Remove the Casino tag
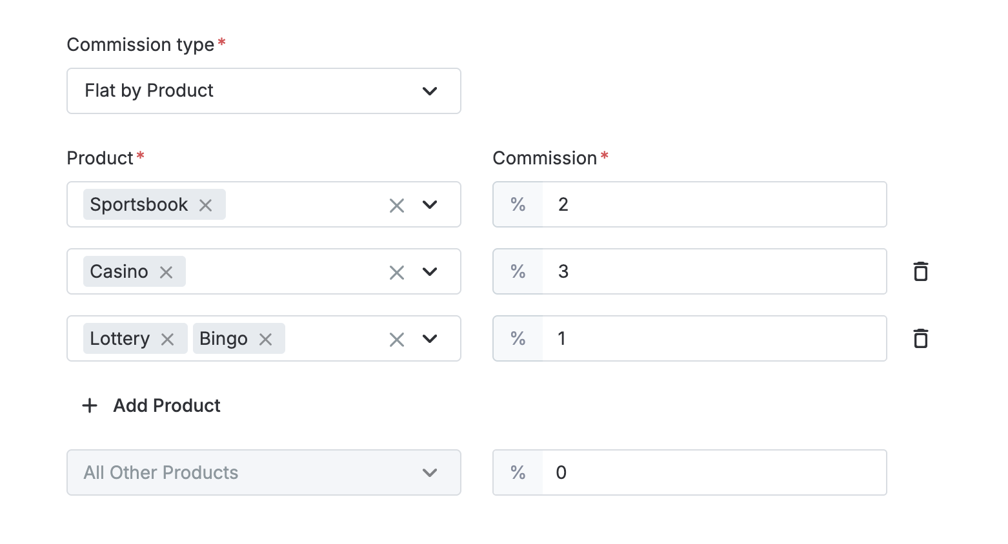Image resolution: width=1008 pixels, height=544 pixels. pyautogui.click(x=166, y=272)
